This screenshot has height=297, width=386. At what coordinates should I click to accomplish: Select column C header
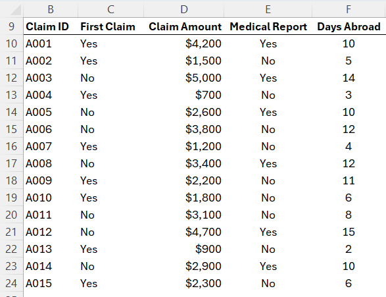click(110, 10)
